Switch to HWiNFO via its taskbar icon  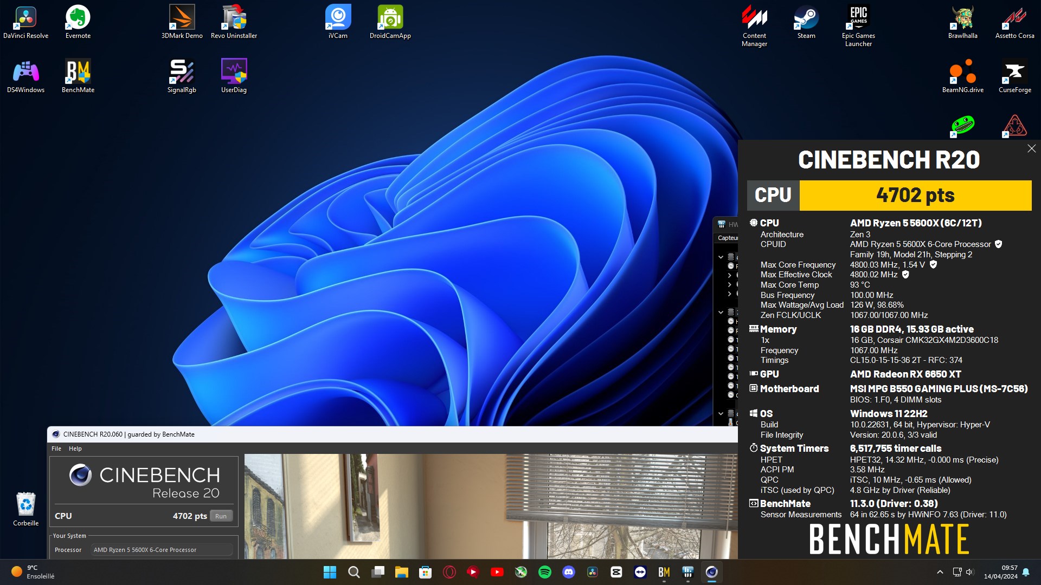click(x=687, y=572)
